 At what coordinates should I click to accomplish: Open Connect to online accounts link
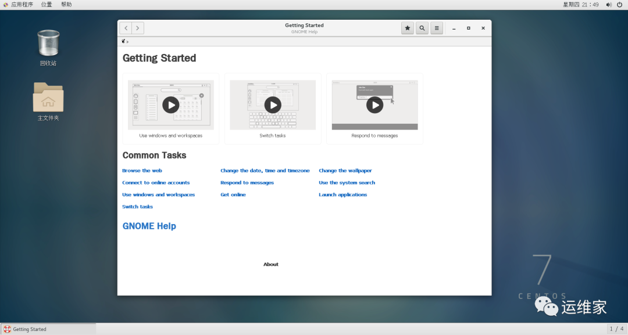[x=156, y=183]
